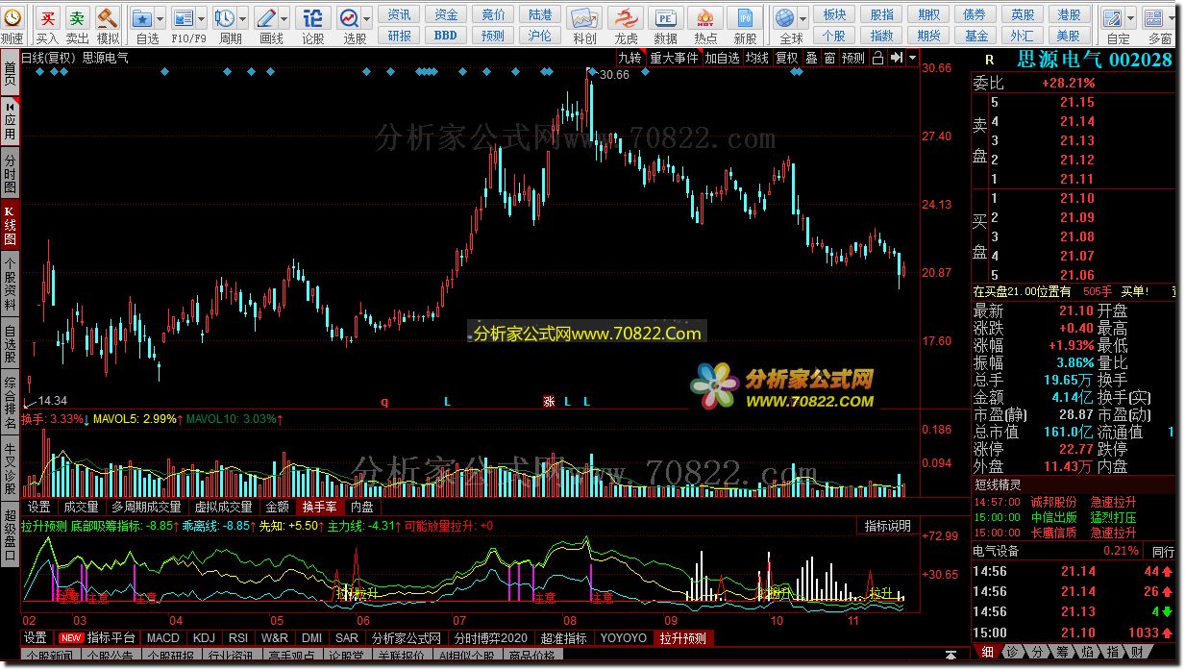Image resolution: width=1185 pixels, height=670 pixels.
Task: Select the 内盘 tab under volume panel
Action: (362, 507)
